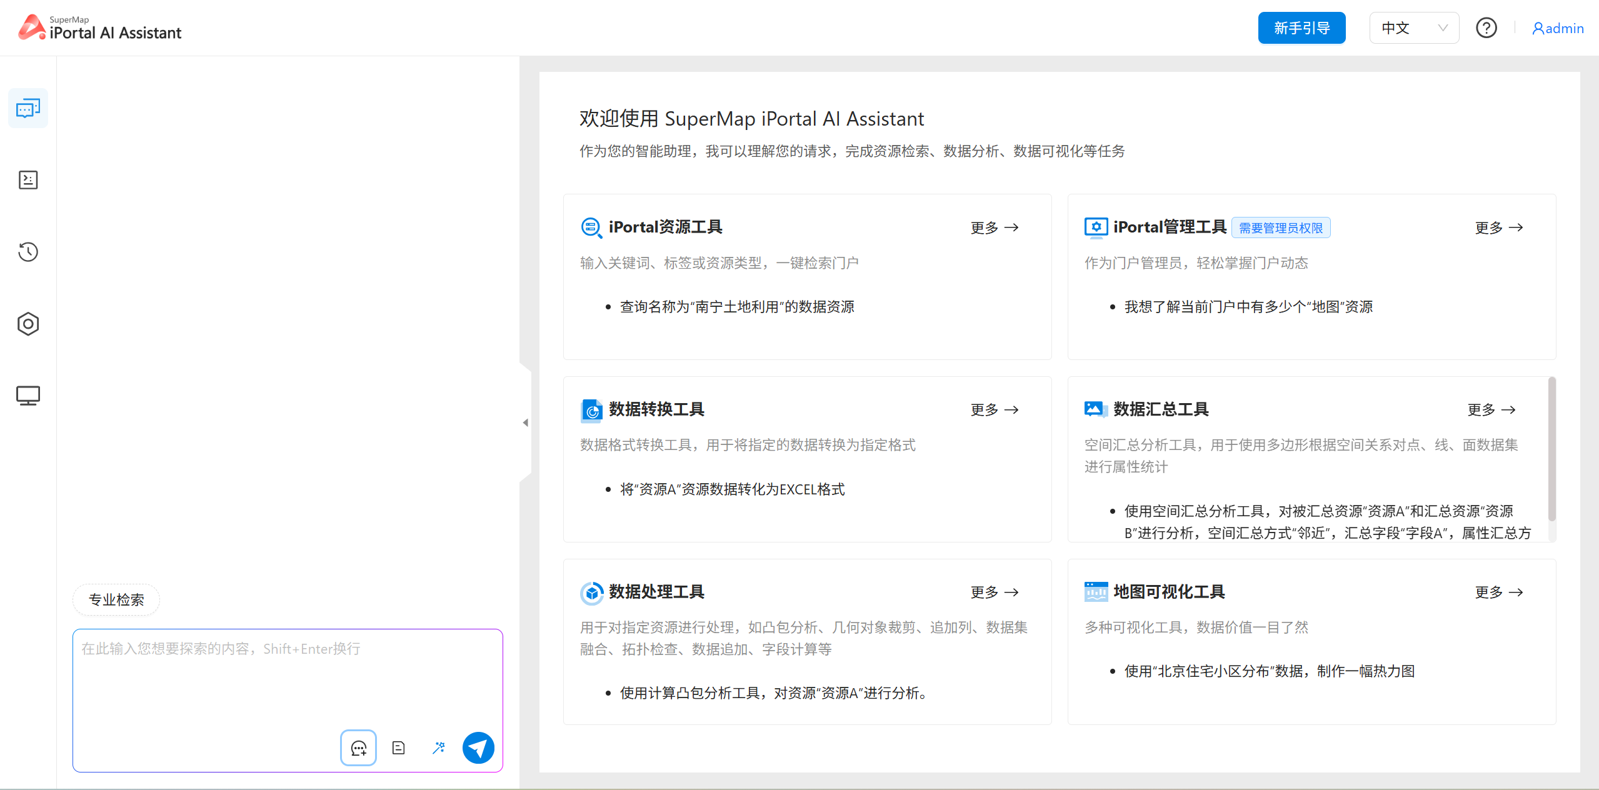Screen dimensions: 1599x790
Task: Open the monitor display sidebar icon
Action: (x=28, y=396)
